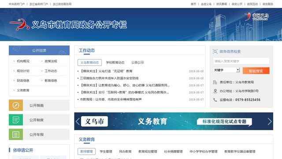
Task: Open last item of top-right navigation
Action: [268, 4]
